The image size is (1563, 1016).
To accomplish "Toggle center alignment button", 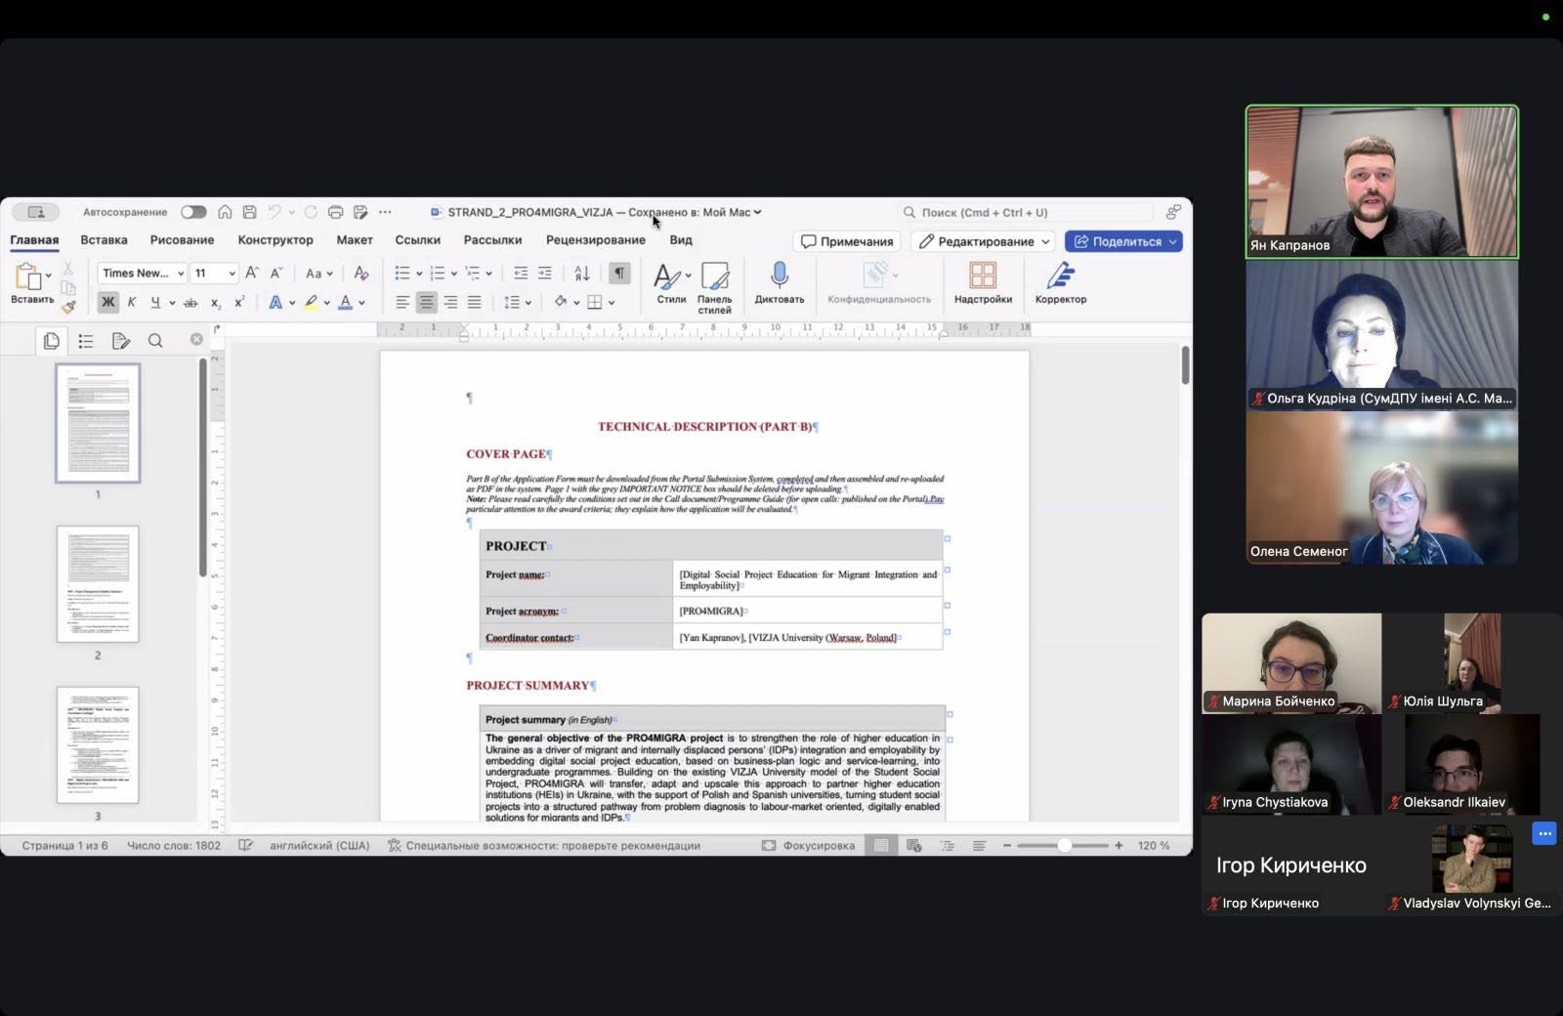I will click(x=426, y=303).
